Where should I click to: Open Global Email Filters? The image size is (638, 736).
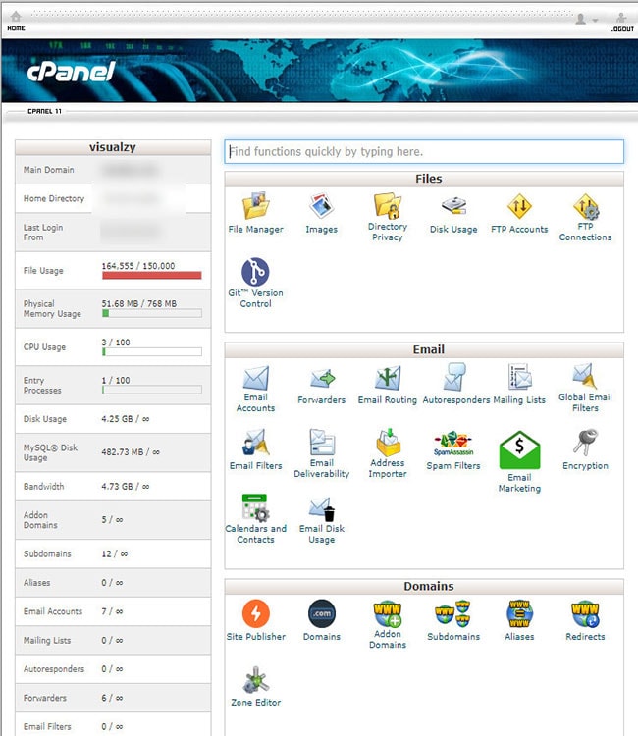585,376
